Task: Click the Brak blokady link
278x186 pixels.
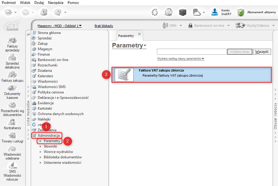Action: [x=104, y=26]
